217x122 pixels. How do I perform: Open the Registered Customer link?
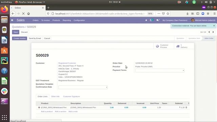pyautogui.click(x=67, y=63)
